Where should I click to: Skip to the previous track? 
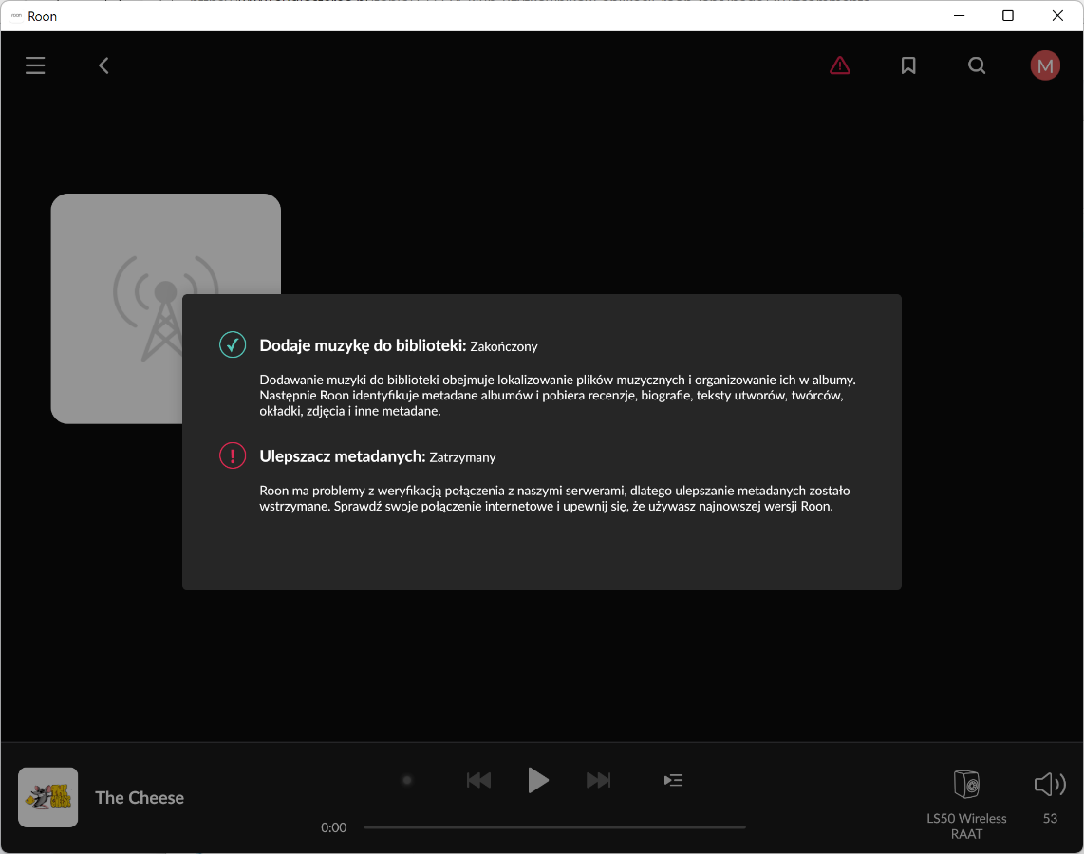point(478,780)
